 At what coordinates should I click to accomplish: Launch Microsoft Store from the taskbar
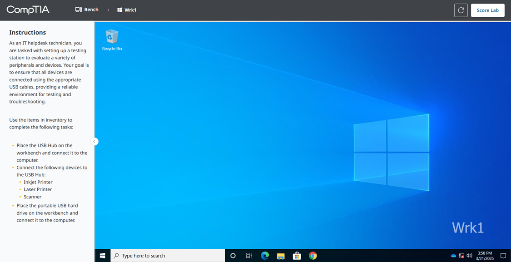(x=297, y=256)
